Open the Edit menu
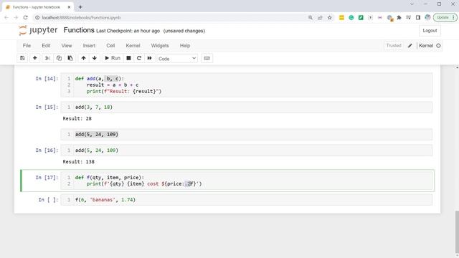 (x=46, y=46)
